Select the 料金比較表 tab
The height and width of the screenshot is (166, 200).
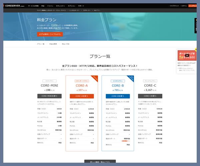53,44
